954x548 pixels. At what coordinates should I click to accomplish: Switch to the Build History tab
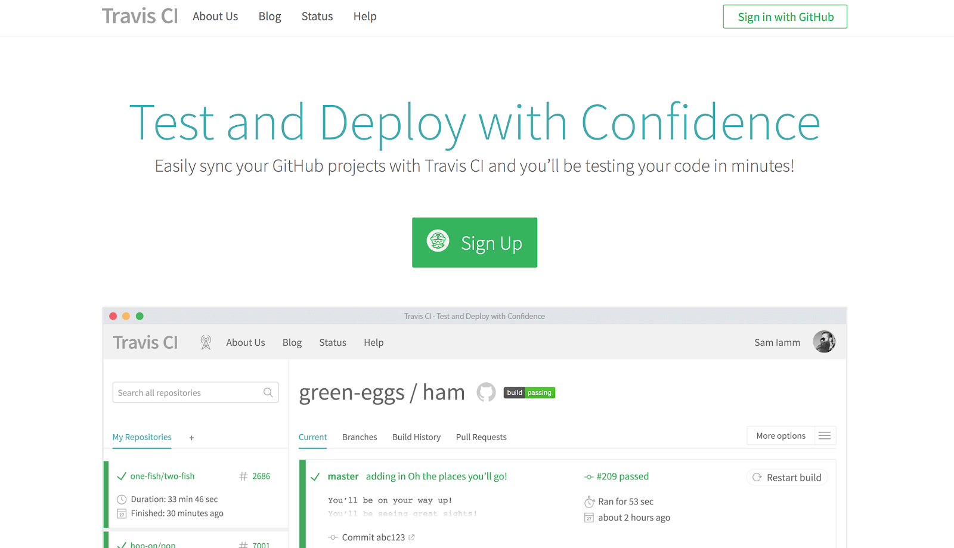(416, 437)
